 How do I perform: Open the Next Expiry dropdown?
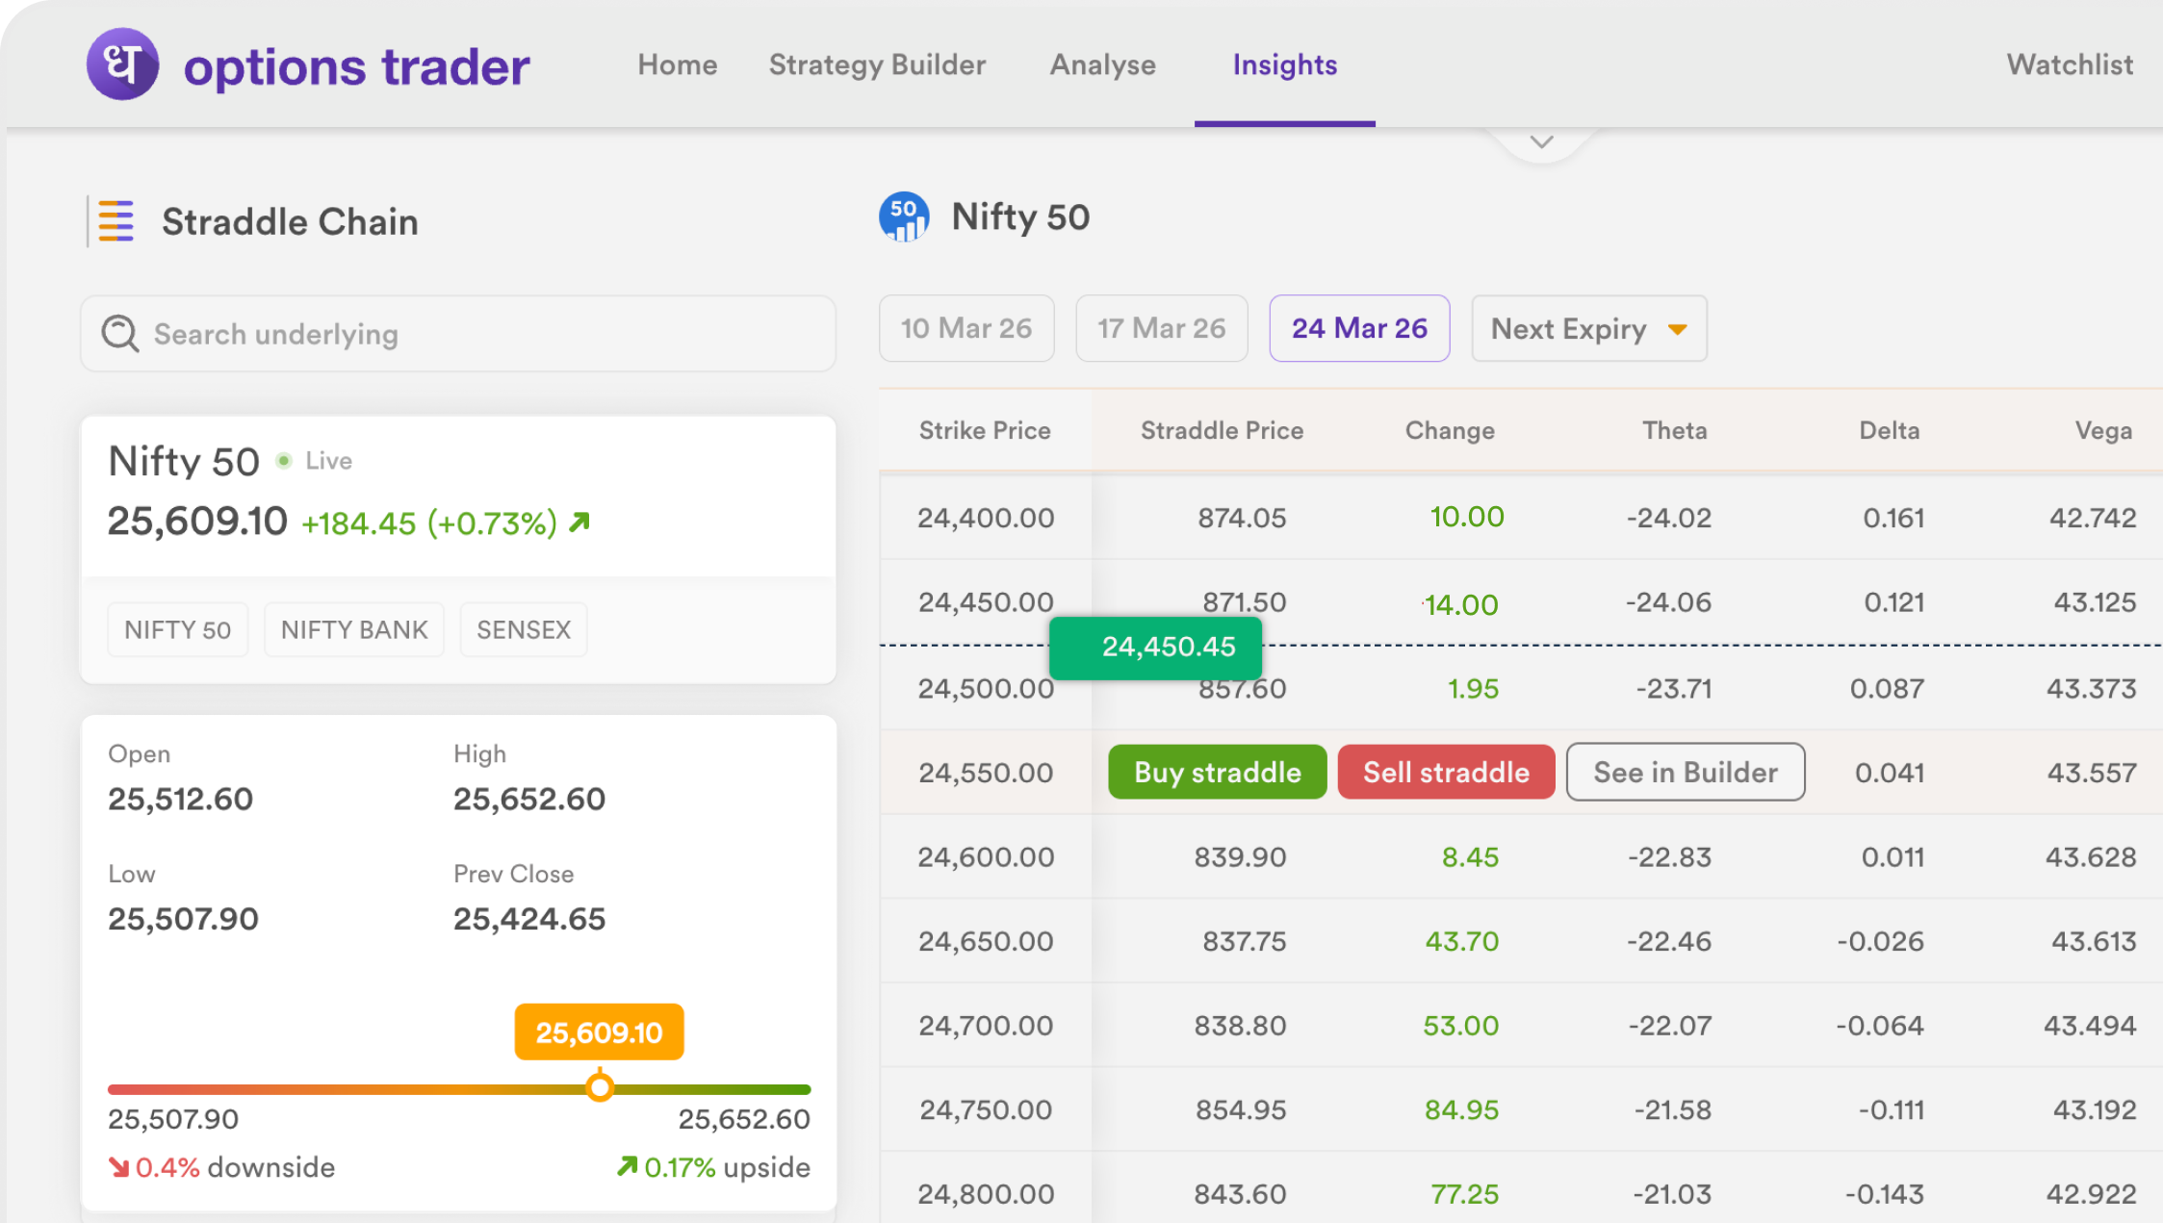click(1569, 329)
